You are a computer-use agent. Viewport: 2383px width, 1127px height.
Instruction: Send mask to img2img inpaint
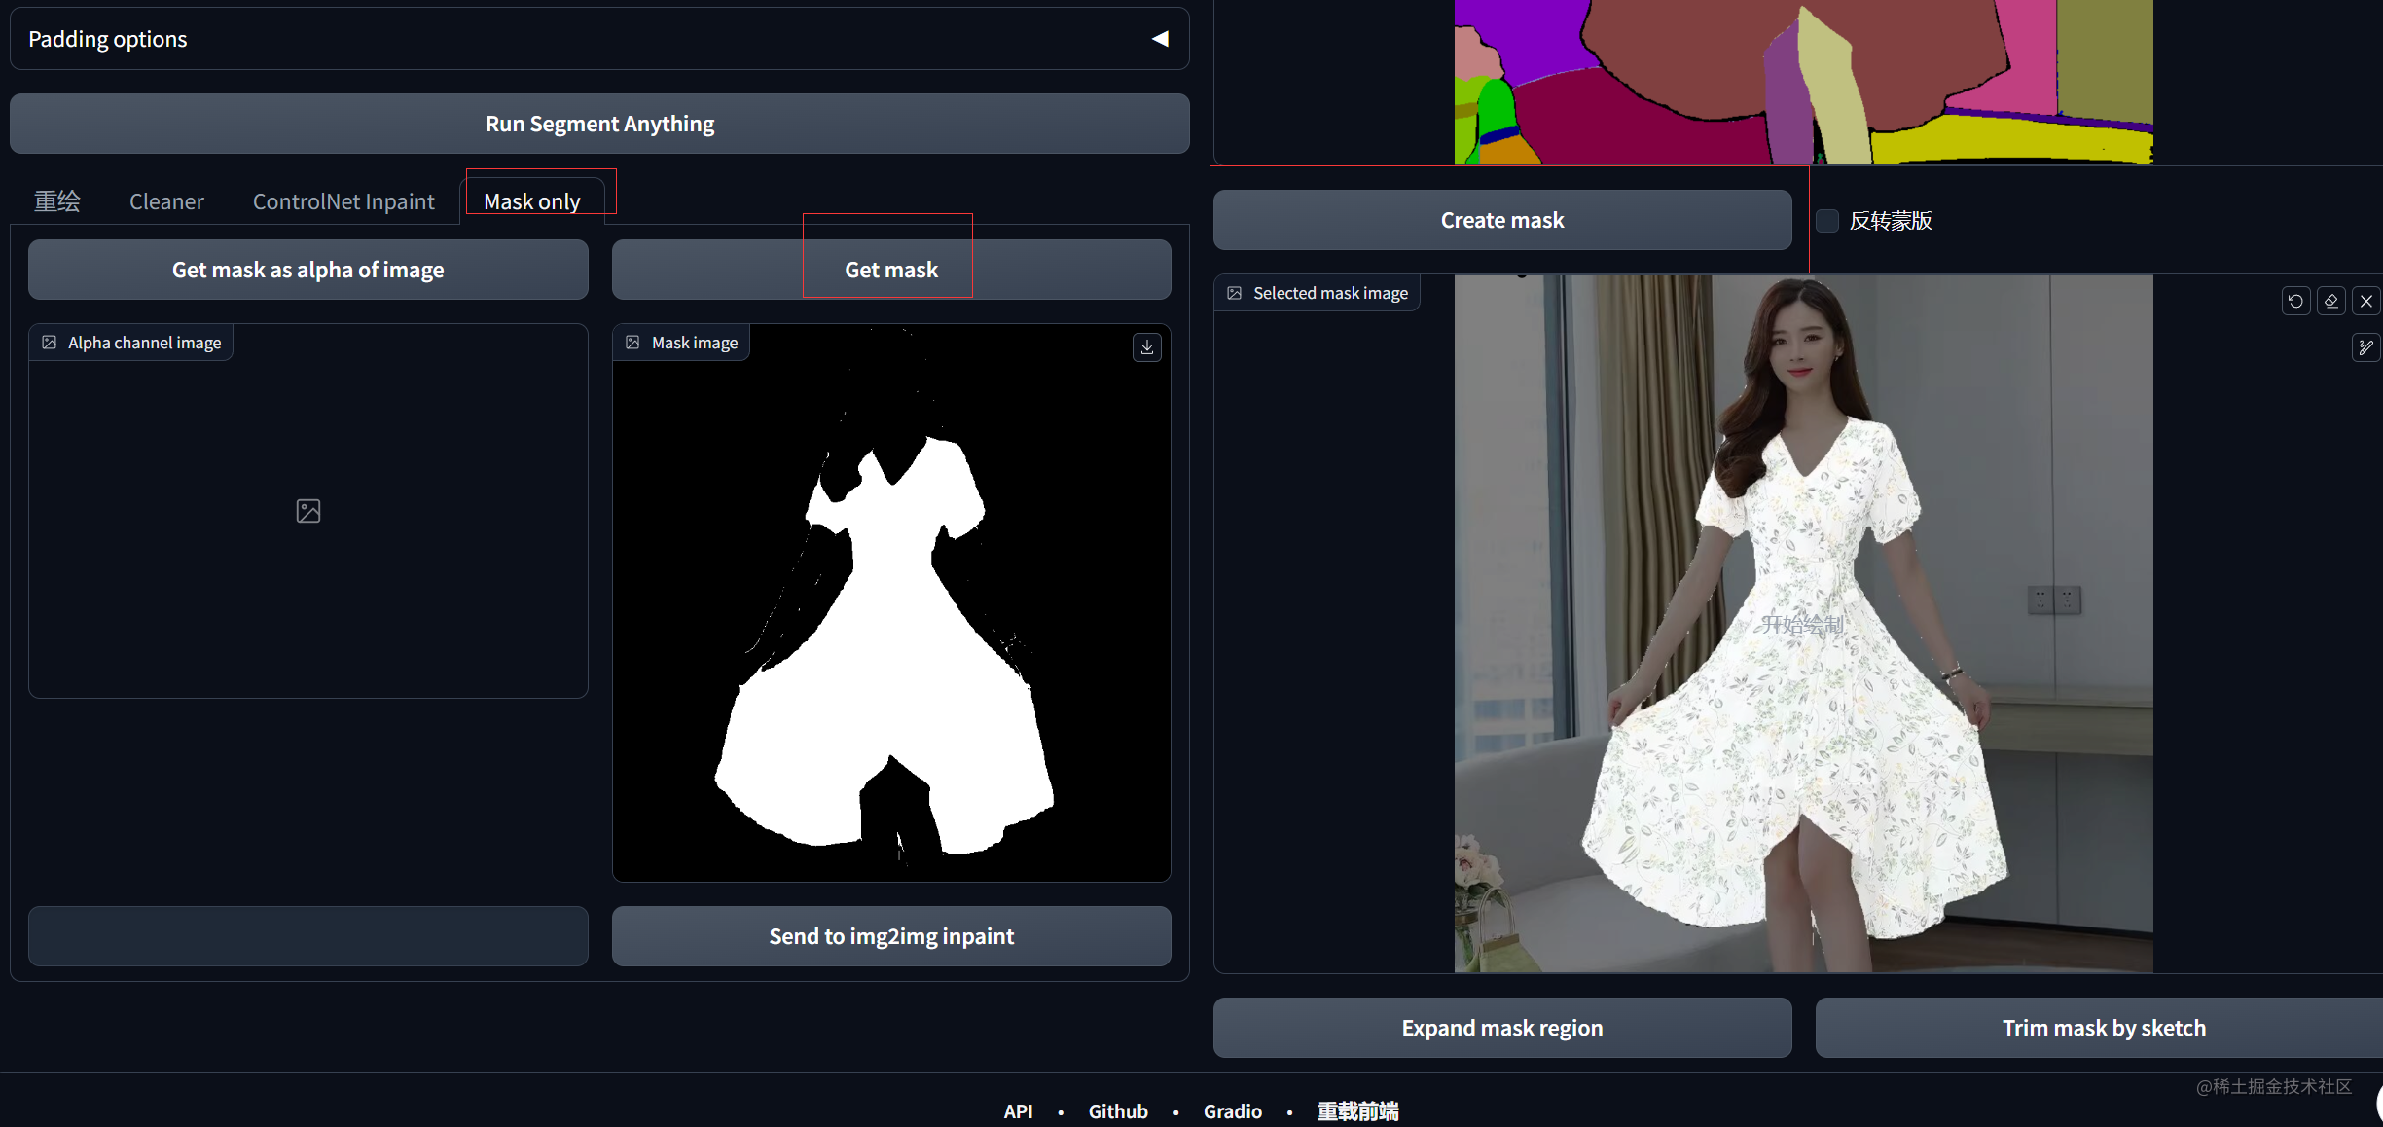tap(891, 936)
